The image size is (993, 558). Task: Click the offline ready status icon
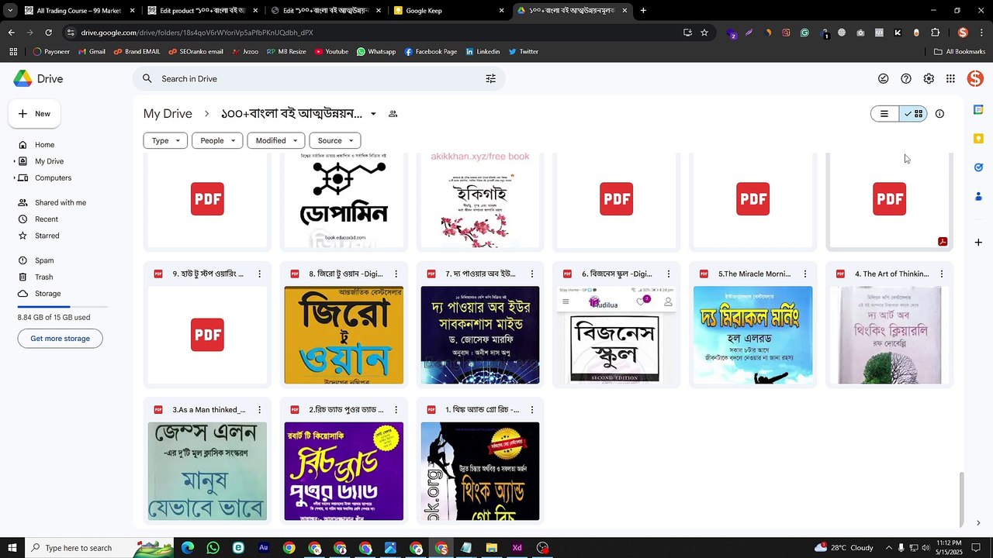click(x=883, y=78)
